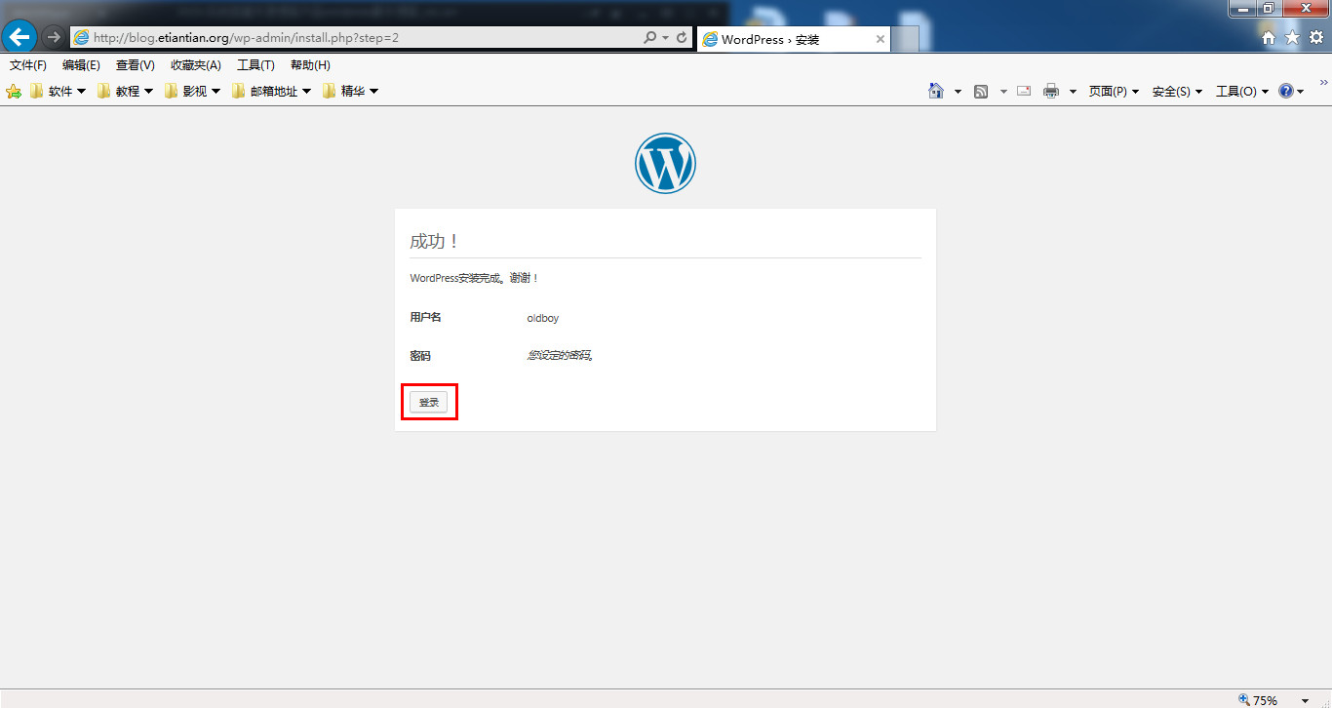Click the command bar Home page icon
This screenshot has height=708, width=1332.
tap(936, 91)
